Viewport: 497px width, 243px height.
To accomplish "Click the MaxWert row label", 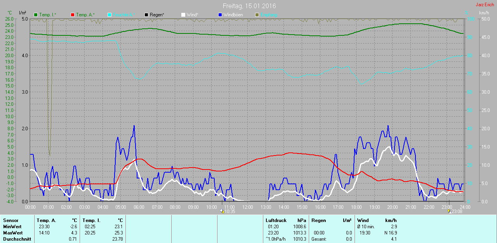I will (x=11, y=233).
